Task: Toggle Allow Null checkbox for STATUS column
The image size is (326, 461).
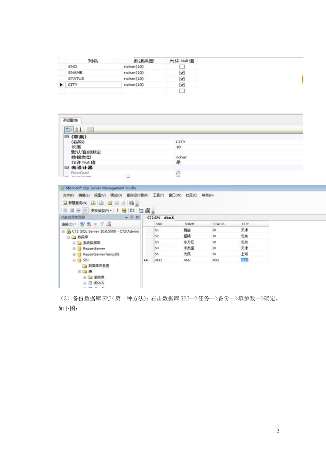Action: coord(182,79)
